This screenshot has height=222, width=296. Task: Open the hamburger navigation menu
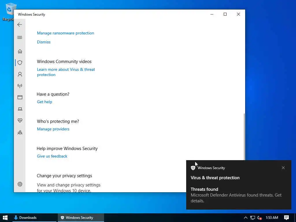pyautogui.click(x=20, y=37)
